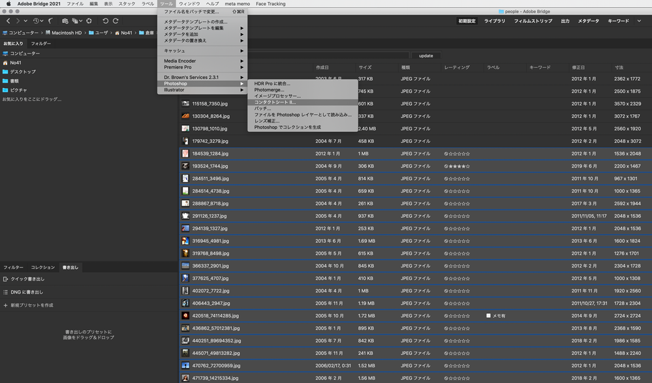The height and width of the screenshot is (383, 652).
Task: Switch to the フォルダー tab
Action: point(40,44)
